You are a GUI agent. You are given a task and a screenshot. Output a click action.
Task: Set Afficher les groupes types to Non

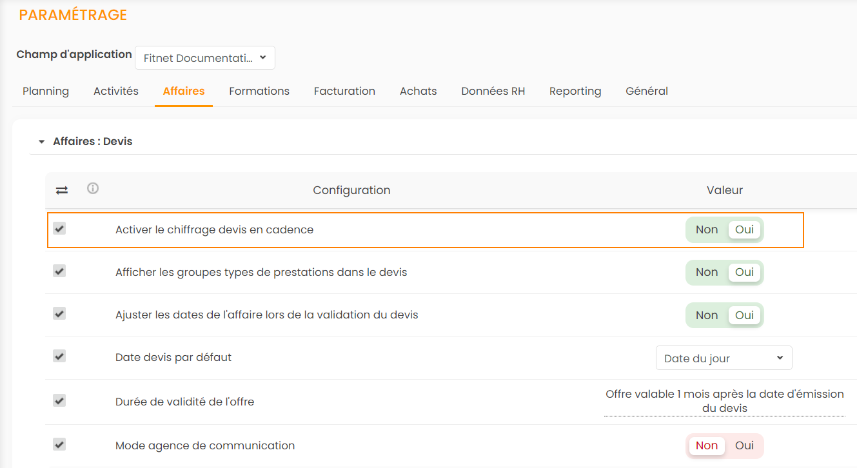point(707,273)
